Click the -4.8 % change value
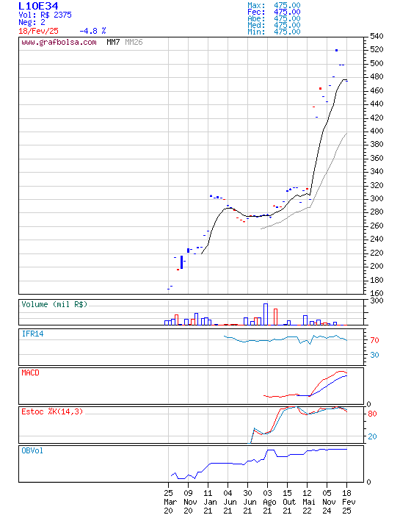 click(92, 31)
